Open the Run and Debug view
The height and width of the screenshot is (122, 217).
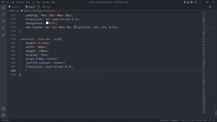[3, 28]
